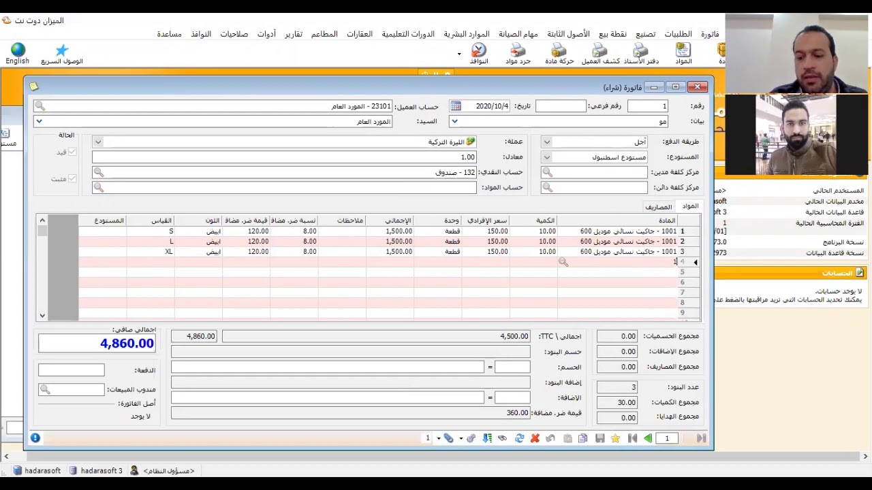
Task: Search for a customer account with the magnifier
Action: 40,106
